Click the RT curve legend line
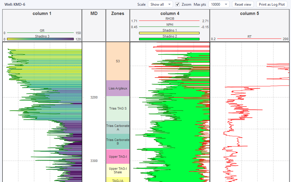The height and width of the screenshot is (182, 291). tap(249, 39)
